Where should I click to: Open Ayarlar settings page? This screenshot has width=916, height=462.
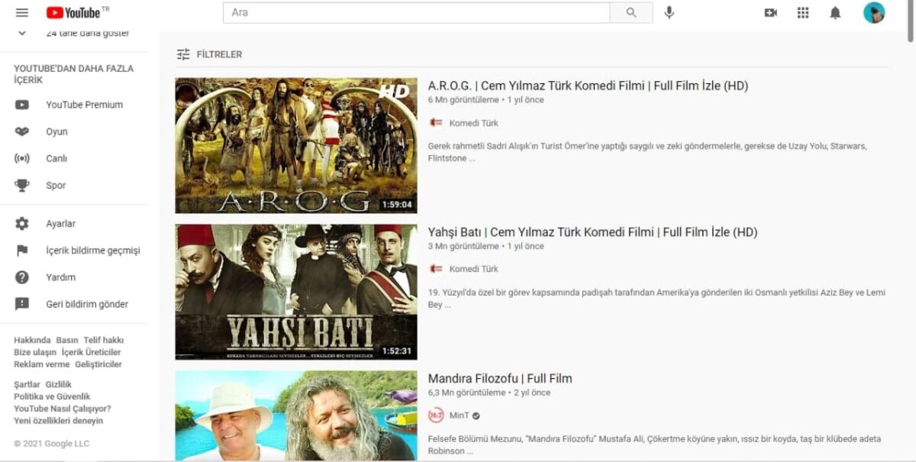(x=60, y=224)
